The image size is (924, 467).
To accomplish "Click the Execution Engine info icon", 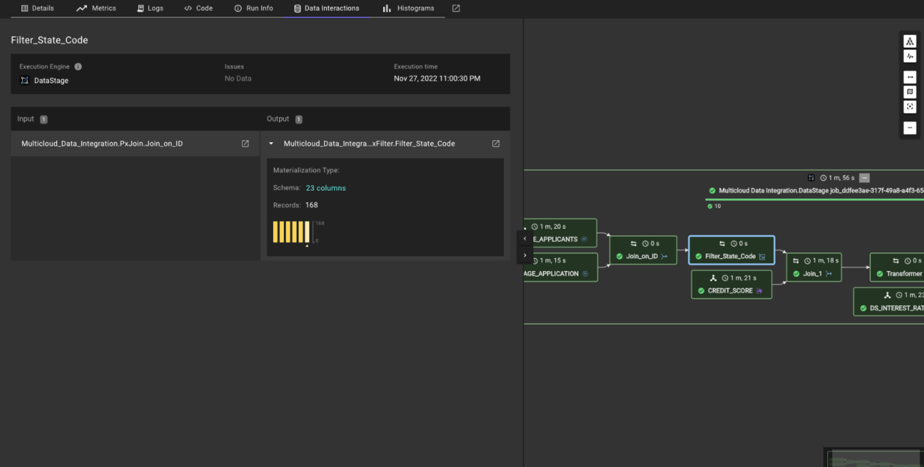I will pos(78,67).
